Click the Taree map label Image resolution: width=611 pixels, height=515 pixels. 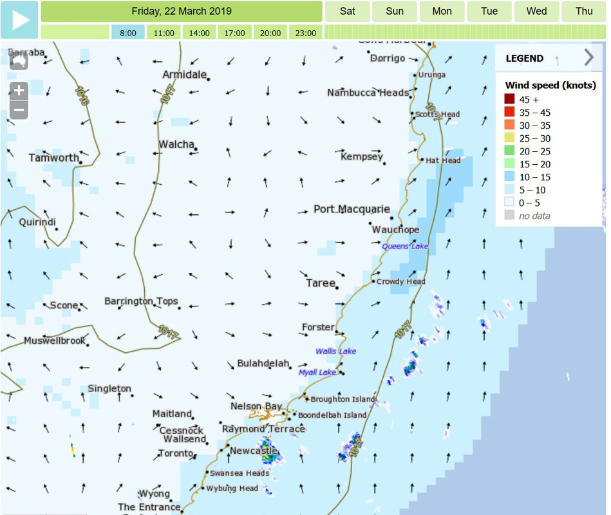320,283
